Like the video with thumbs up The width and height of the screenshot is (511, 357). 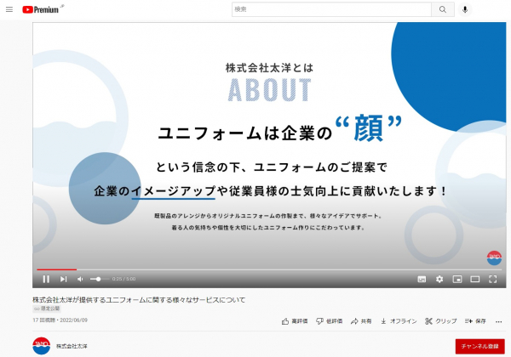click(295, 321)
